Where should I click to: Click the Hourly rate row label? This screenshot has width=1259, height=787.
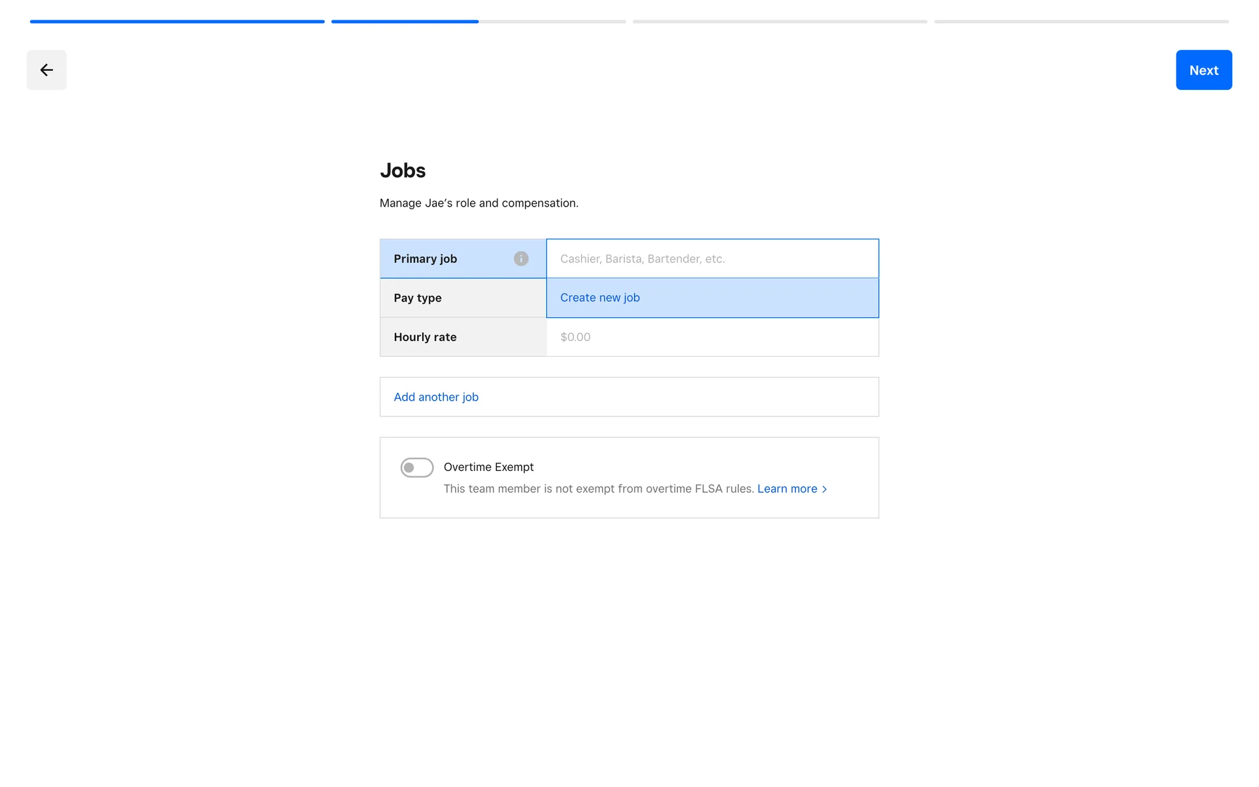(425, 337)
